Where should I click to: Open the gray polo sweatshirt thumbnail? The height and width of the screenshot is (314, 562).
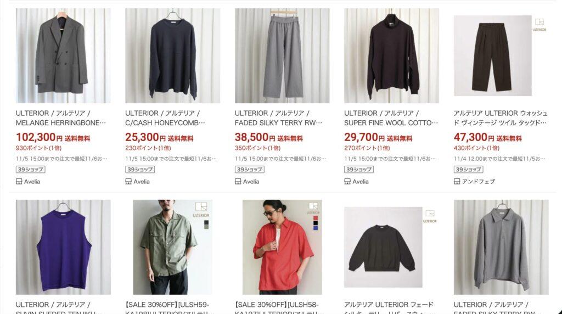[501, 248]
